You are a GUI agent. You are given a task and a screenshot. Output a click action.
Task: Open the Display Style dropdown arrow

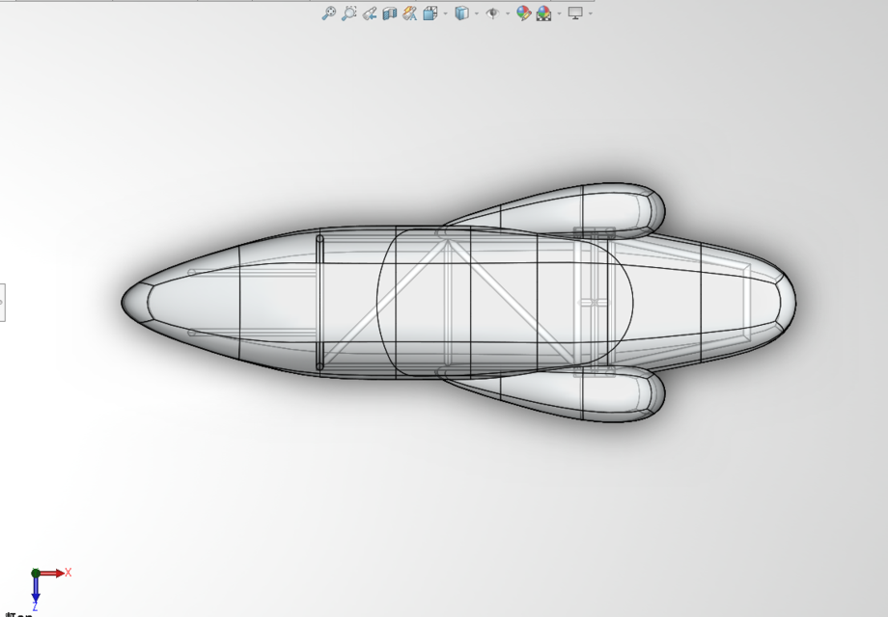pos(476,13)
